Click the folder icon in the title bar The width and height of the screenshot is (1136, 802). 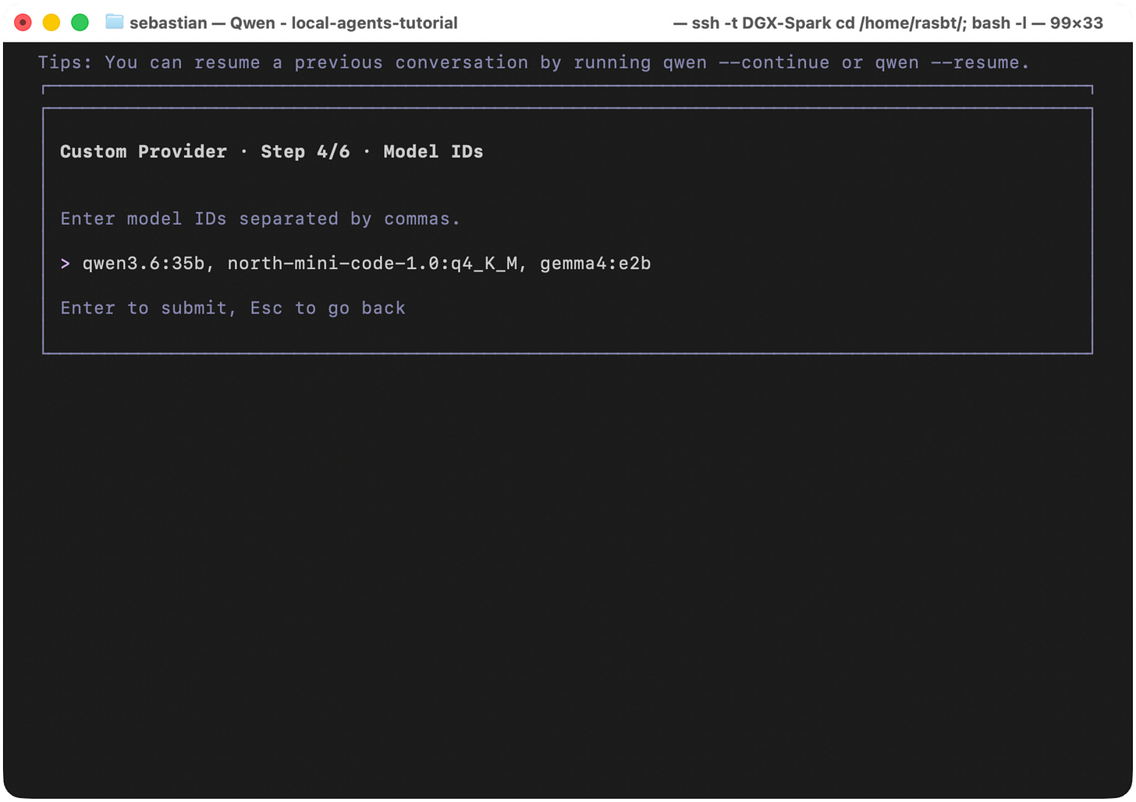115,22
